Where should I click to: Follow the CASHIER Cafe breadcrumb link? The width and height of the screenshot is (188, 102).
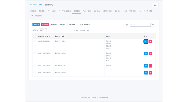coord(35,5)
